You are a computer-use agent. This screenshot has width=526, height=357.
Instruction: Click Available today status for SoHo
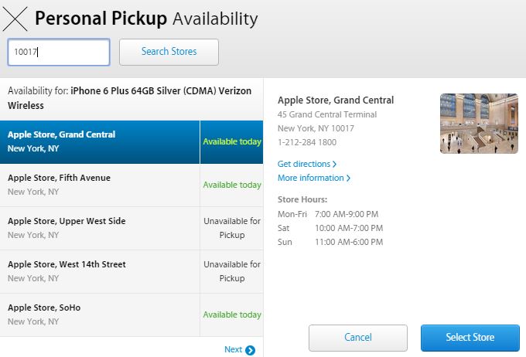232,315
